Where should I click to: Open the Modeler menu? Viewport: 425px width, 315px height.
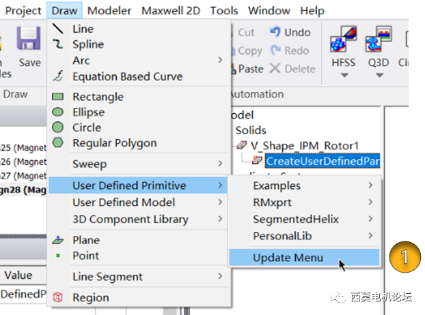[x=109, y=10]
